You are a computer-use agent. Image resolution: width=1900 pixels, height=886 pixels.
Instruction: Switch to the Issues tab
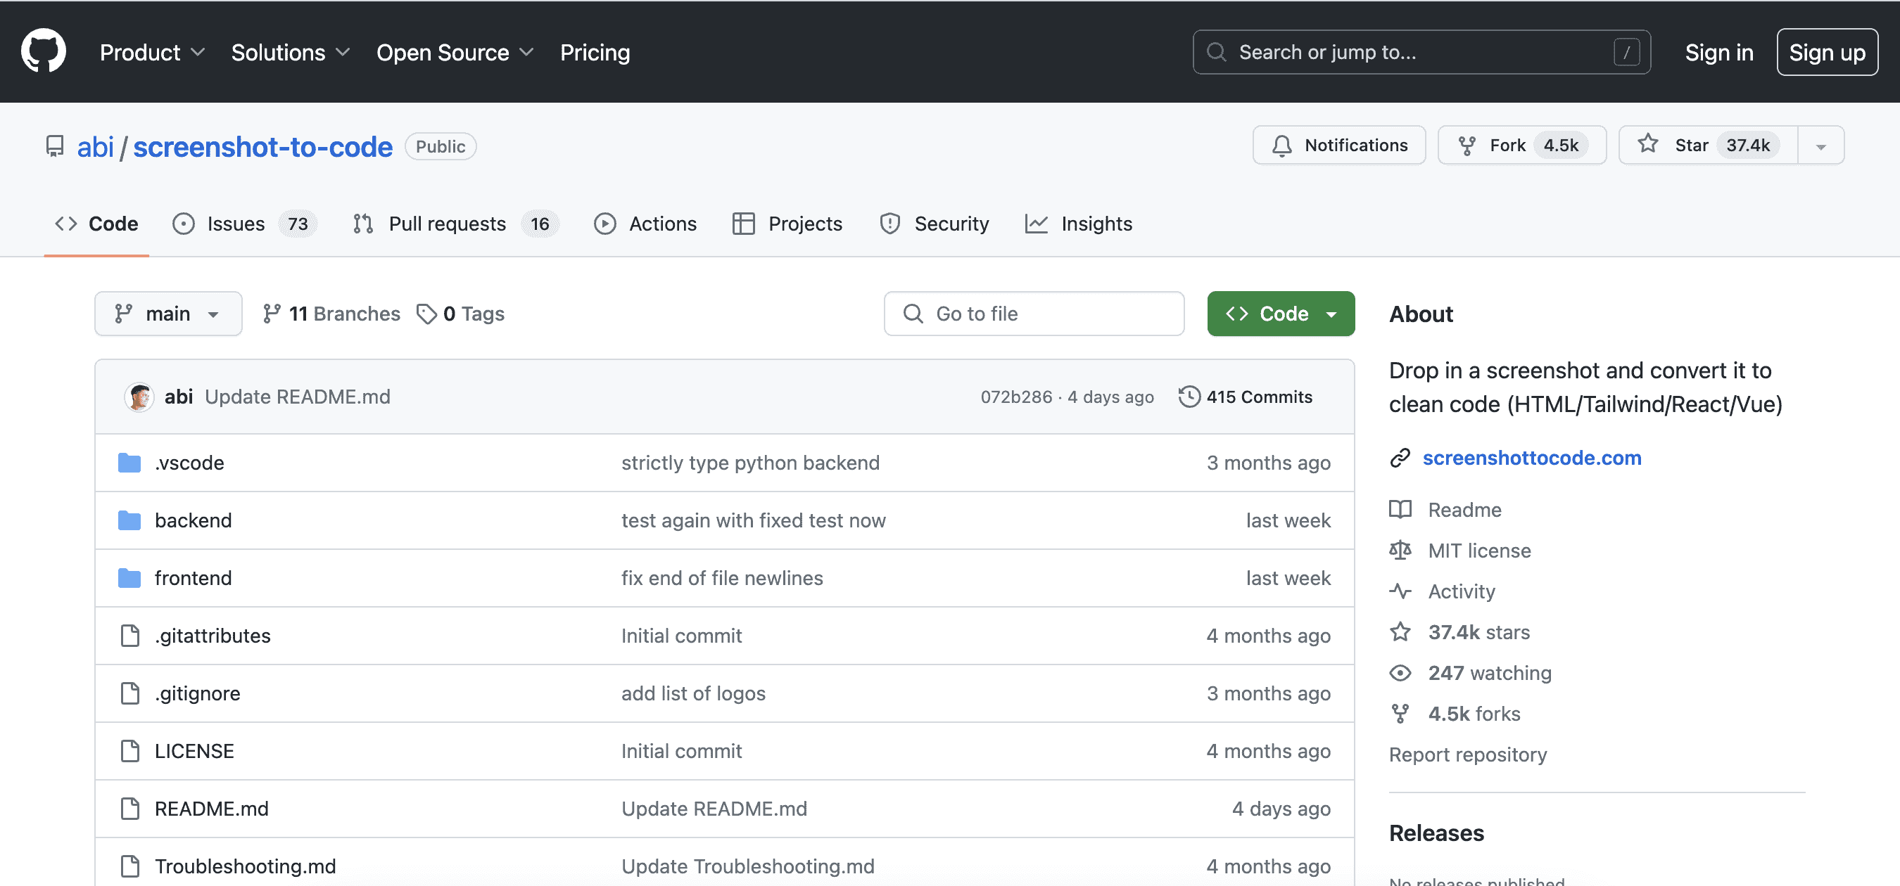point(244,224)
